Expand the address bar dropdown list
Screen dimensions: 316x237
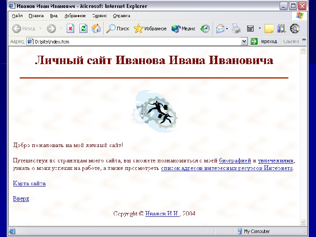244,42
